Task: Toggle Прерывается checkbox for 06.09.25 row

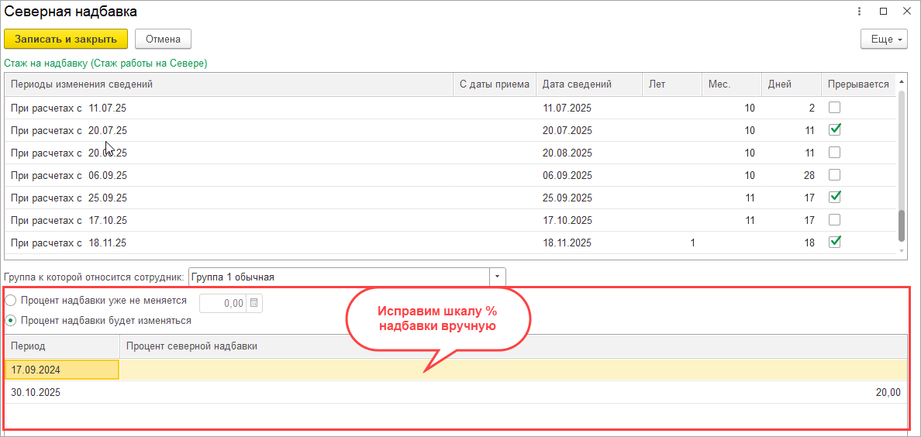Action: pyautogui.click(x=834, y=174)
